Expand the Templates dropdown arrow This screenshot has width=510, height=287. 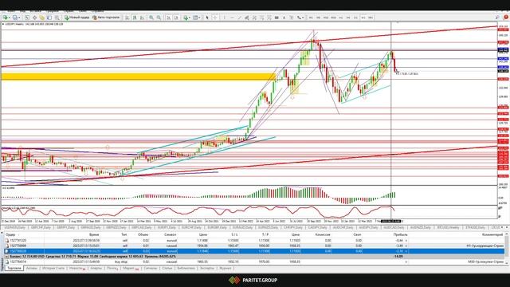199,18
